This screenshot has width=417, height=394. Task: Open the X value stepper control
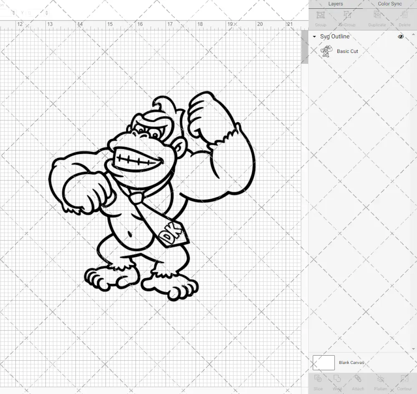pos(13,13)
